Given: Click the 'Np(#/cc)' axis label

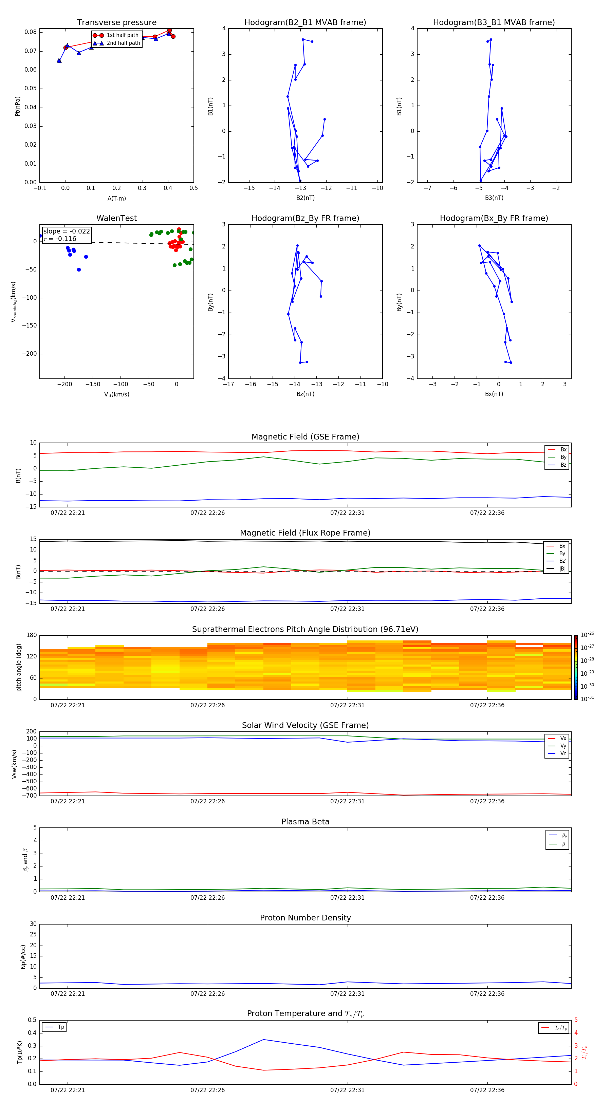Looking at the screenshot, I should pyautogui.click(x=23, y=956).
